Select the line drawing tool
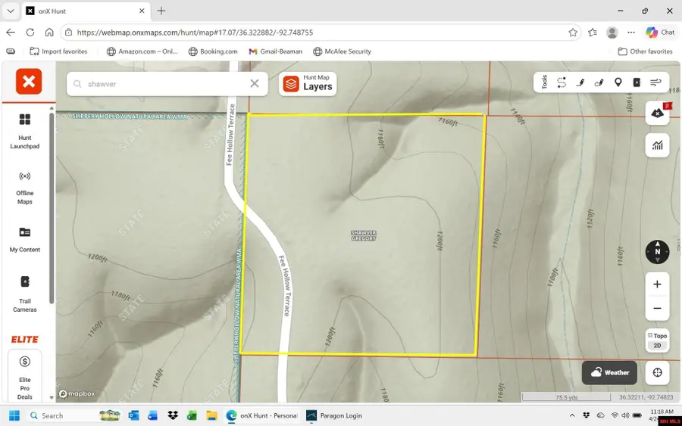 580,82
